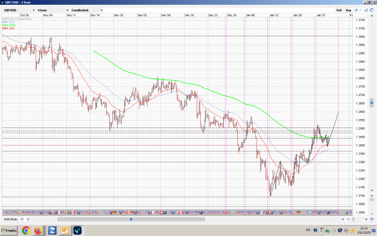The height and width of the screenshot is (236, 377).
Task: Click the GBP/USD (Candlestick) legend label
Action: tap(17, 19)
